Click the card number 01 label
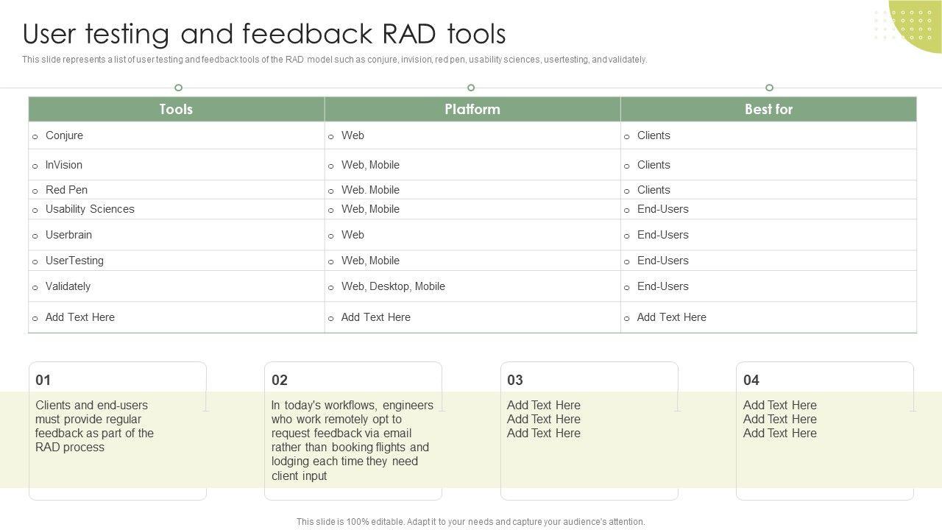Image resolution: width=942 pixels, height=530 pixels. click(x=43, y=380)
